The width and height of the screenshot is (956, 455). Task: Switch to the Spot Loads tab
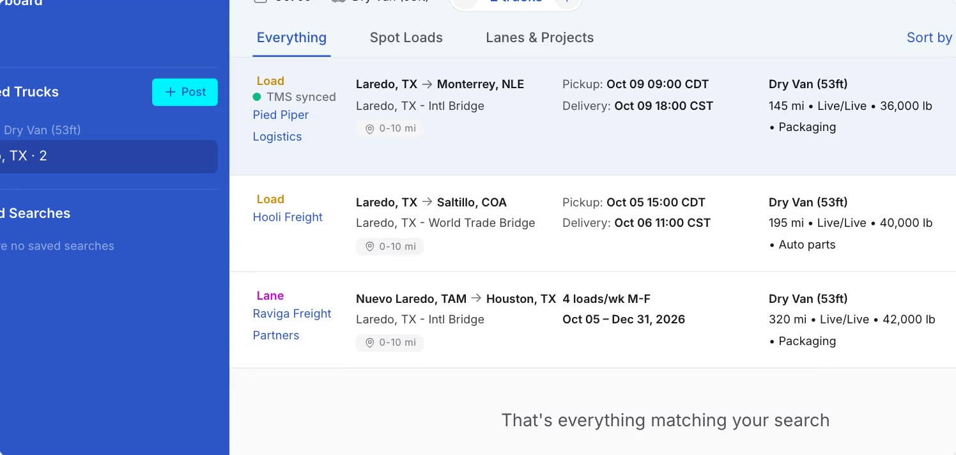point(406,38)
